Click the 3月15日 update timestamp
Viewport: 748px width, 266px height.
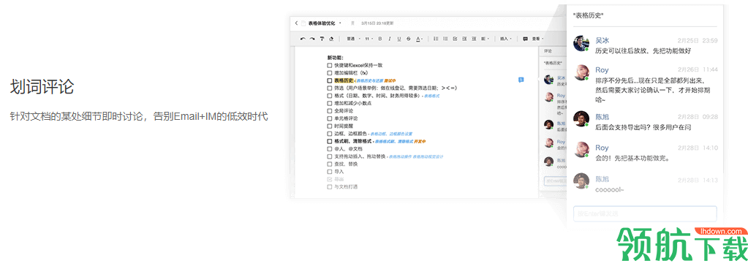tap(377, 23)
